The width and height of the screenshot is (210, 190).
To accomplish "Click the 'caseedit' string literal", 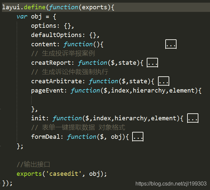I will (64, 174).
